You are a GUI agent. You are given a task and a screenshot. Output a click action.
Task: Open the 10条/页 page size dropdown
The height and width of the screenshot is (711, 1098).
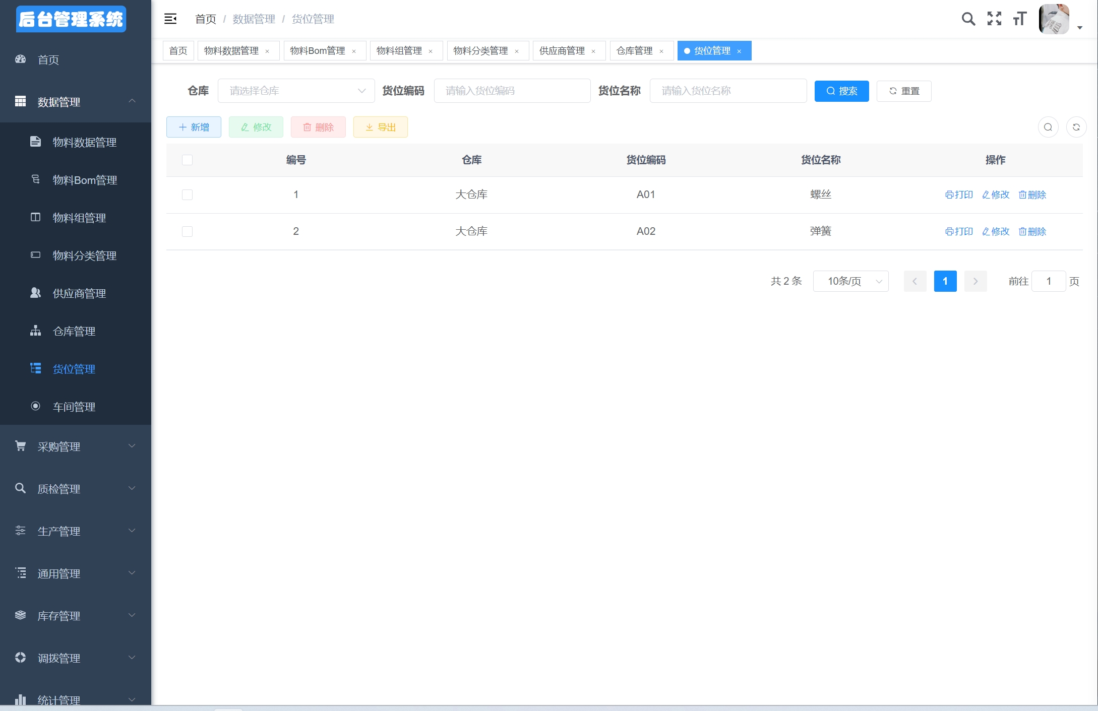click(x=850, y=281)
